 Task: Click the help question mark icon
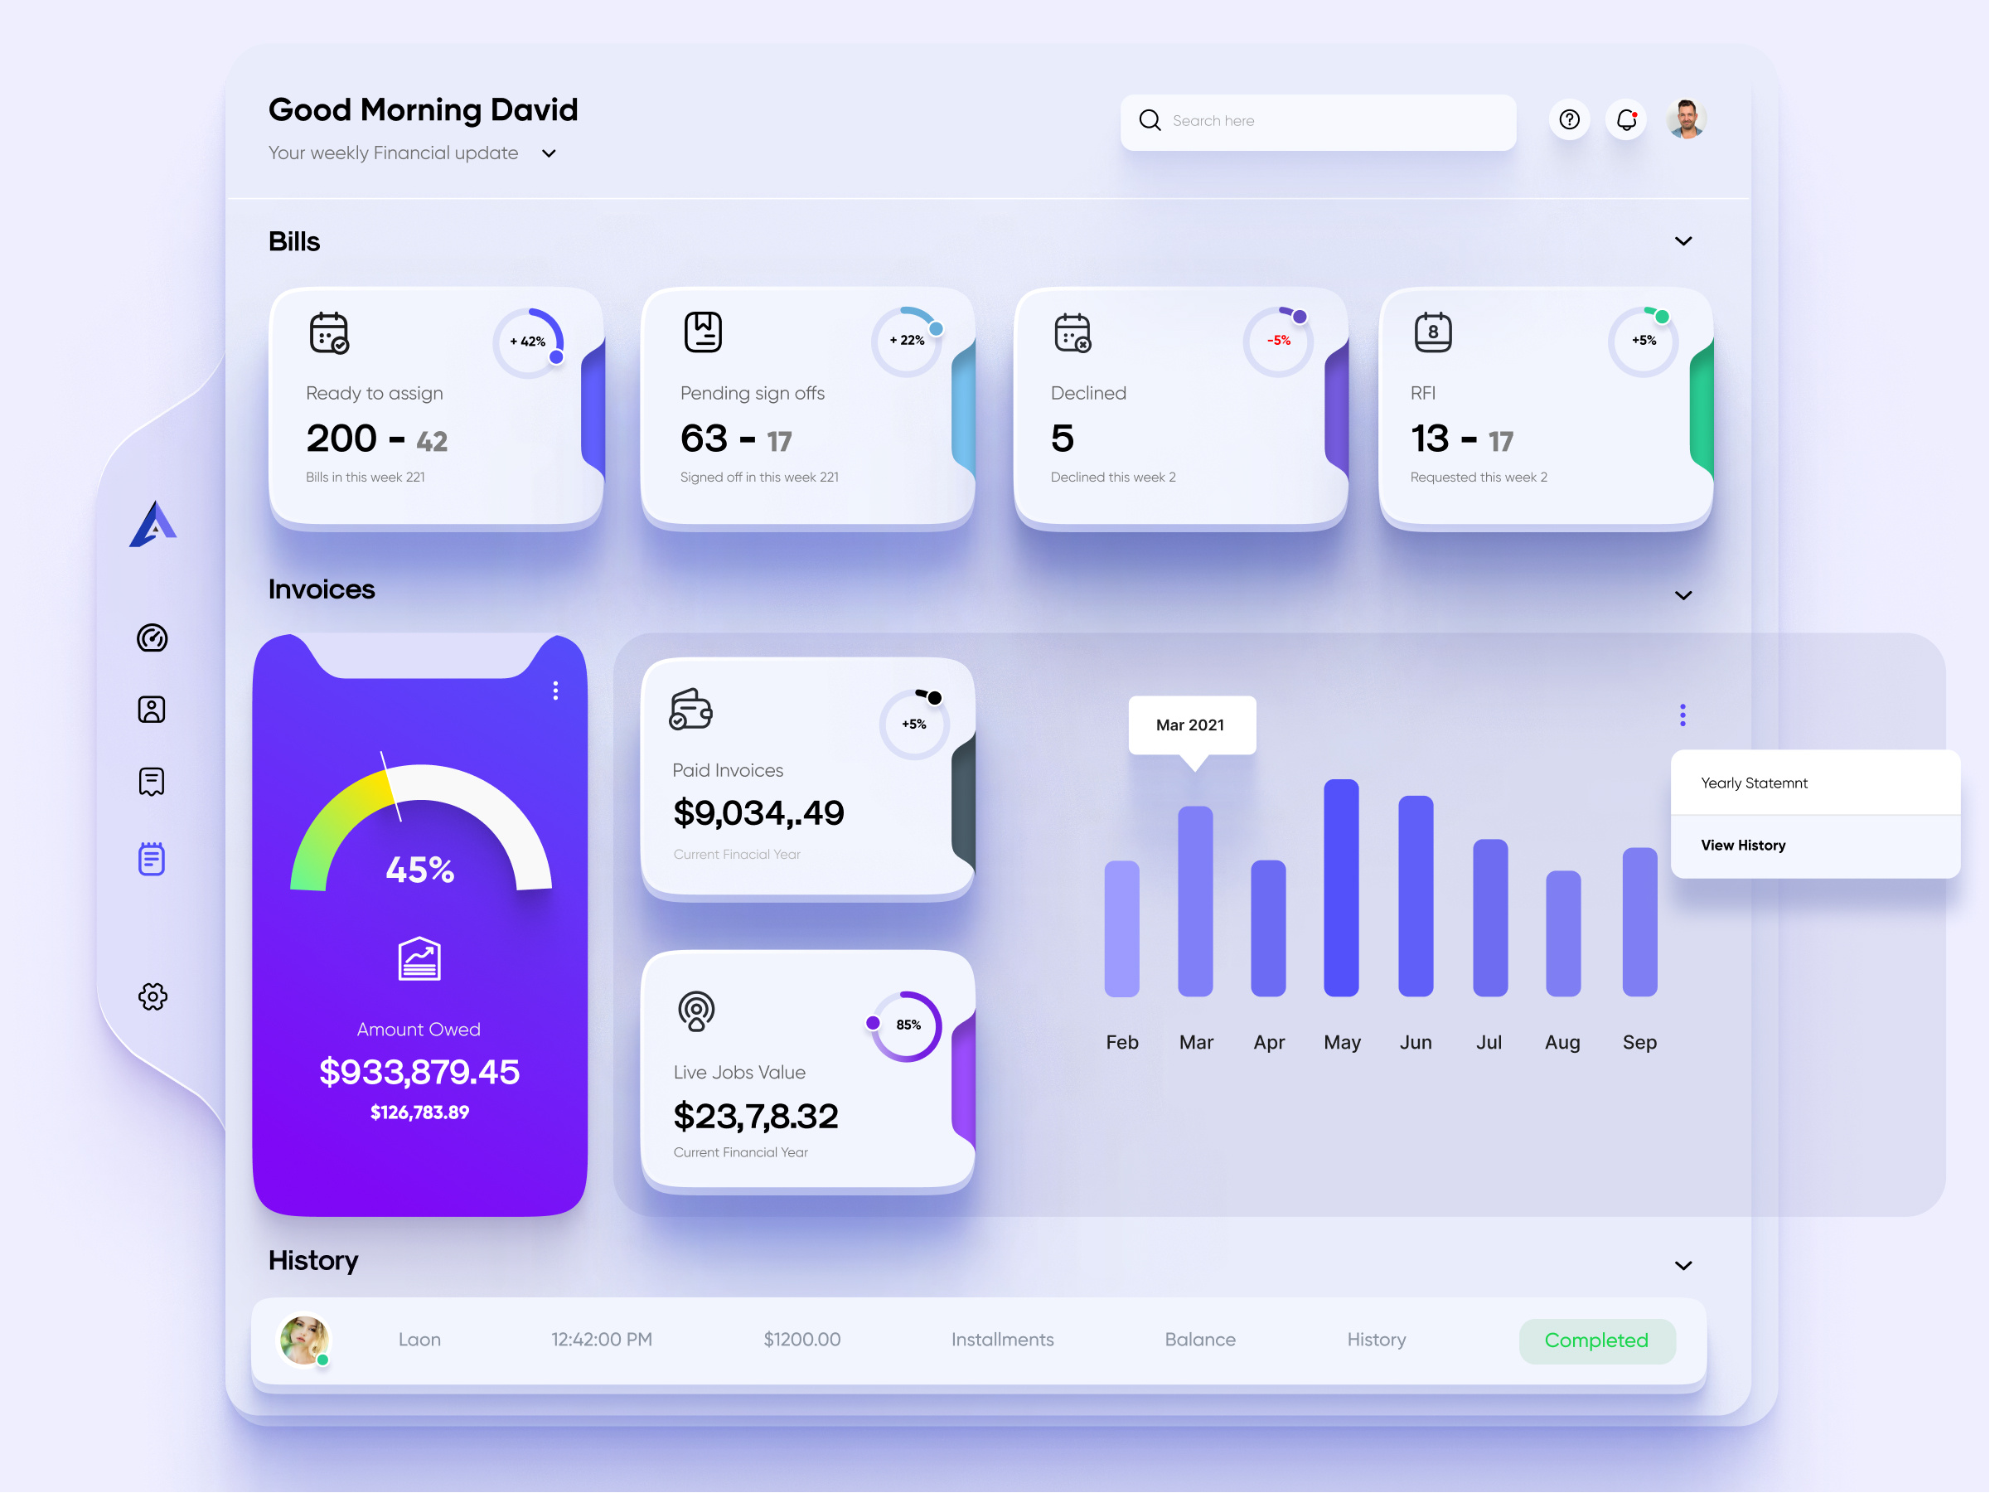click(x=1569, y=119)
